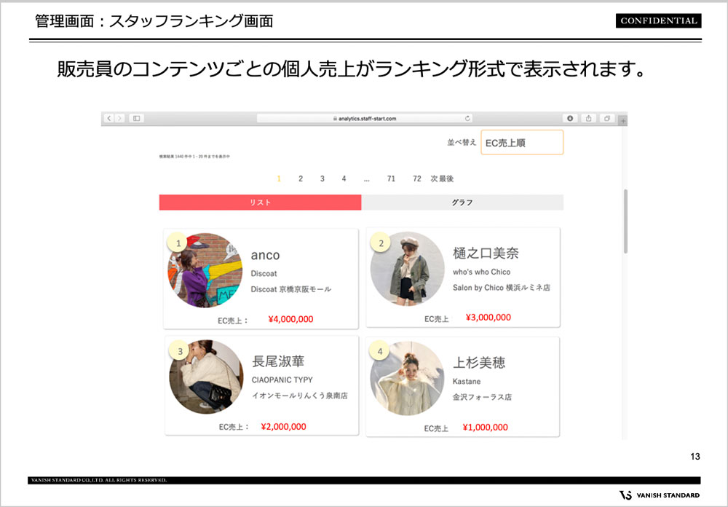728x507 pixels.
Task: Open 長尾淑華's profile photo
Action: coord(206,377)
